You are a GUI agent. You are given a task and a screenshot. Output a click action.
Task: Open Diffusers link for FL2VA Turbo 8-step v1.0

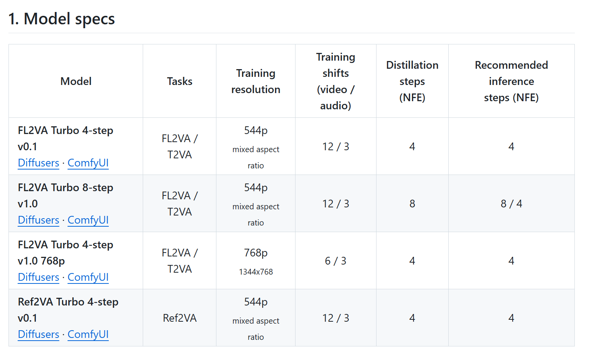coord(39,220)
